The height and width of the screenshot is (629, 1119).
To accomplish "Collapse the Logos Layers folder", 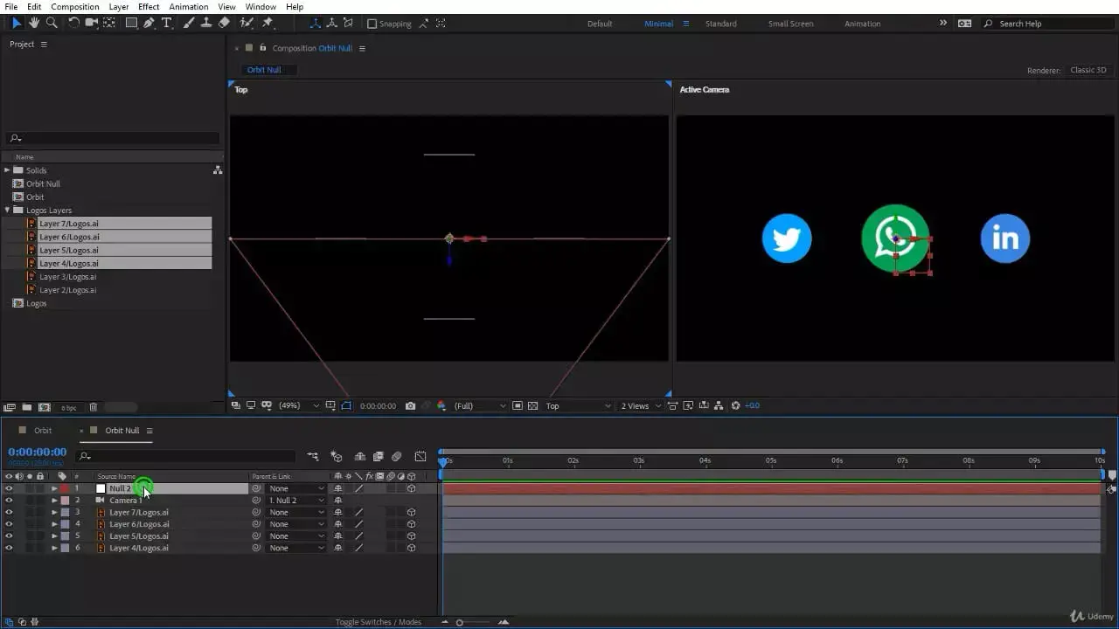I will tap(7, 210).
